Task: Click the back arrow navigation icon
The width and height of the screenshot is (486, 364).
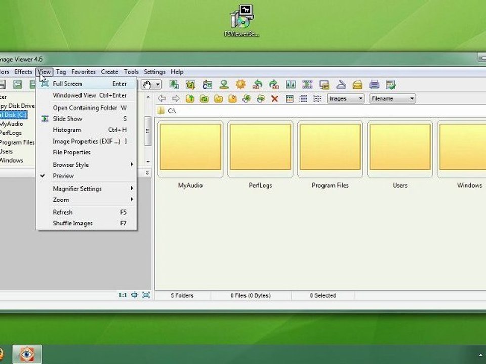Action: 162,99
